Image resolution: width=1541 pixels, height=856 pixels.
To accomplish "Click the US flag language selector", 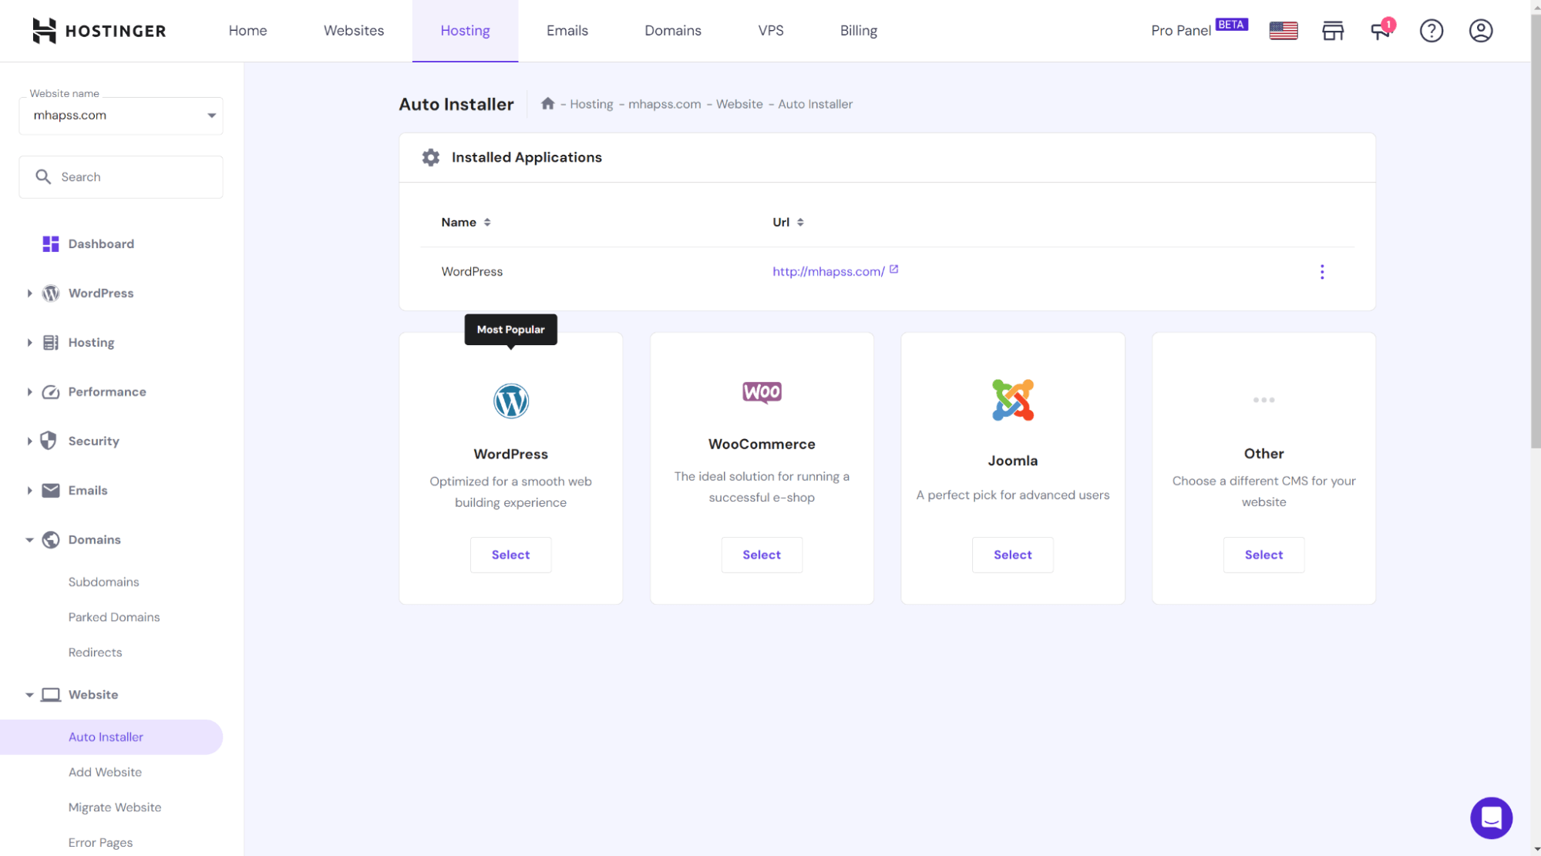I will 1283,31.
